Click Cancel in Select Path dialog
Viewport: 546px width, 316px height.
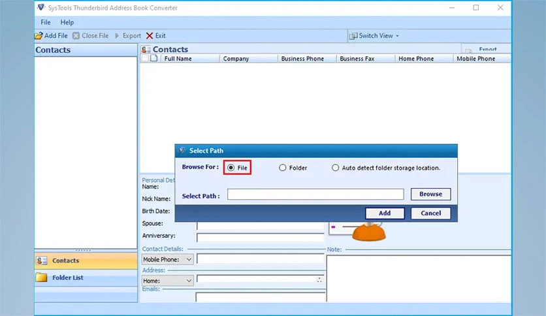tap(431, 213)
